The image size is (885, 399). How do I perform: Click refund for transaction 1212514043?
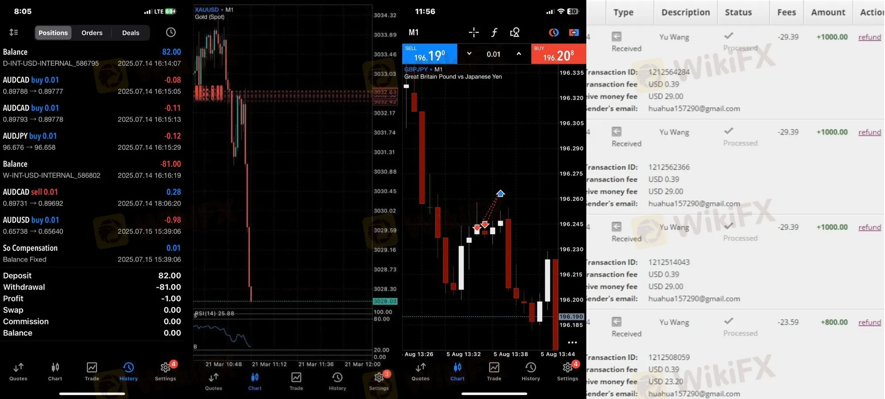(870, 227)
